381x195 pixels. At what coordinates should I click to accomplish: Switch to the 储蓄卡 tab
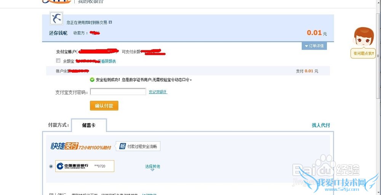tap(89, 125)
